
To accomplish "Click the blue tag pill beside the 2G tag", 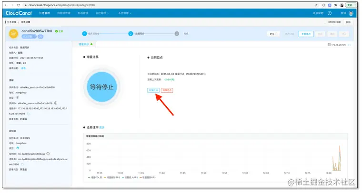I will tap(29, 37).
